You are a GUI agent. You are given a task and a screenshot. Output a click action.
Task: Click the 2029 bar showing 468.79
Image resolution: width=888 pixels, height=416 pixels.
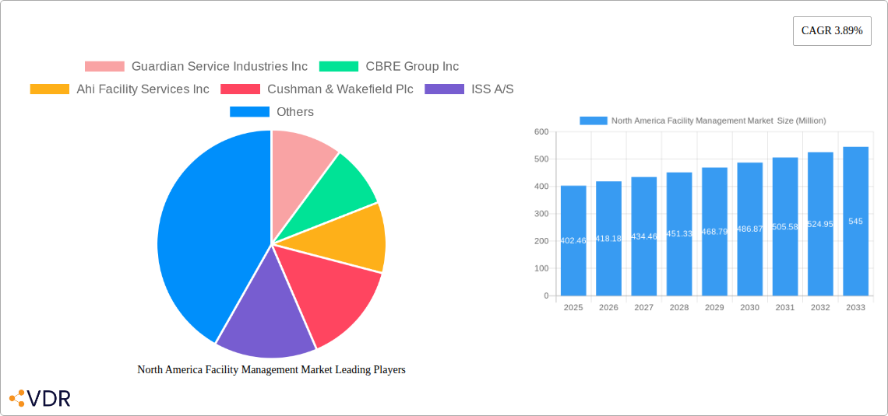[x=714, y=232]
